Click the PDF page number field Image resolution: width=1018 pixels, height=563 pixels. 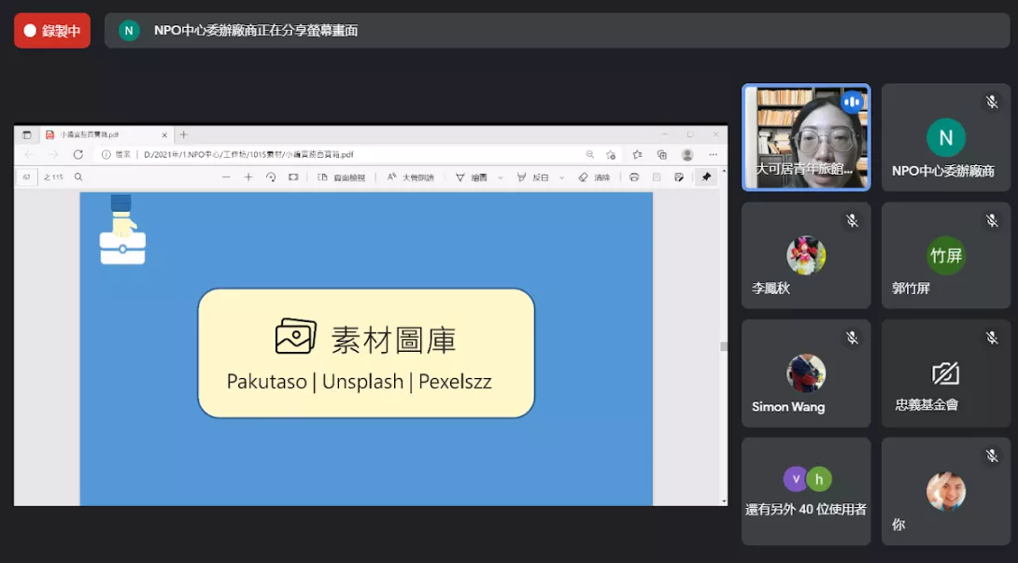(27, 176)
